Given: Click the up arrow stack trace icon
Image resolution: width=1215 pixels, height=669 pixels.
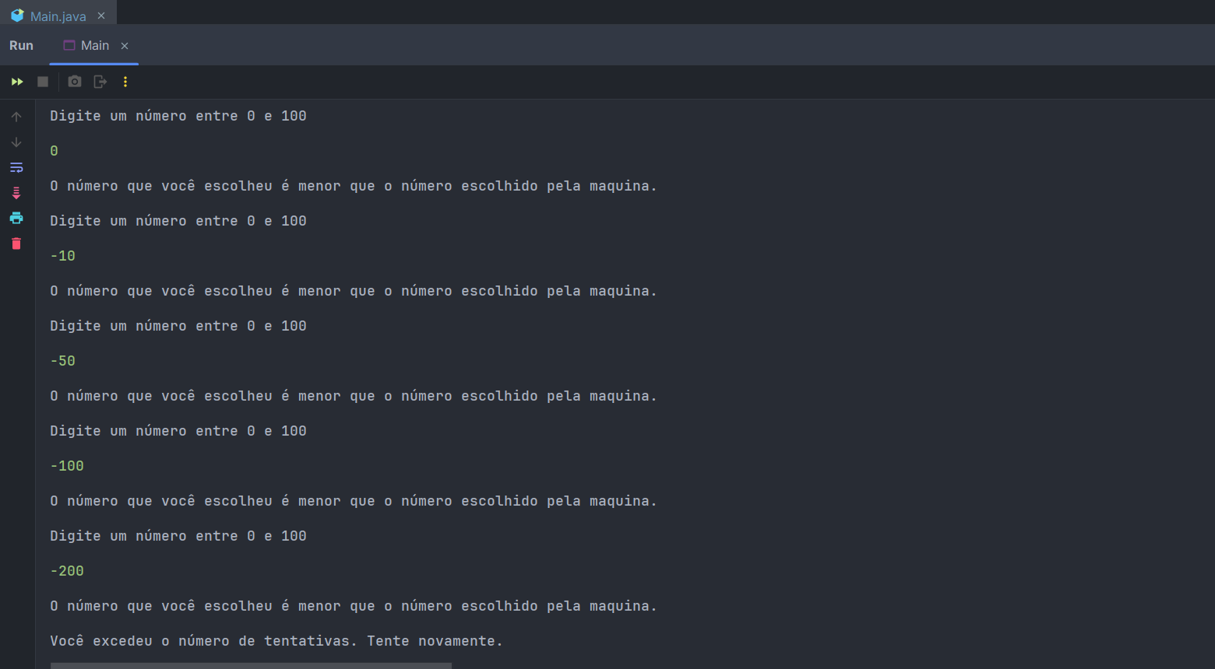Looking at the screenshot, I should (16, 117).
